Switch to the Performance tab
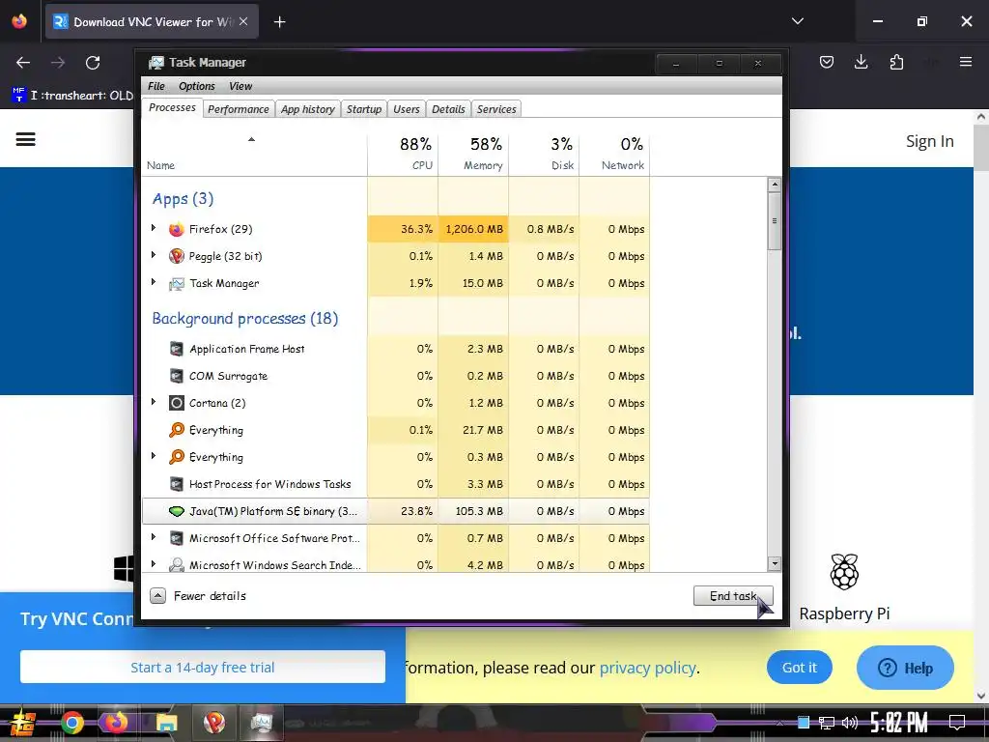This screenshot has width=989, height=742. click(x=239, y=109)
